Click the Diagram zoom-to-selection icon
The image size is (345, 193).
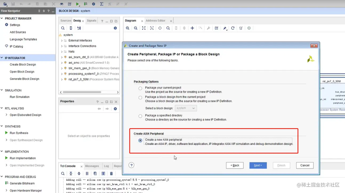(152, 28)
